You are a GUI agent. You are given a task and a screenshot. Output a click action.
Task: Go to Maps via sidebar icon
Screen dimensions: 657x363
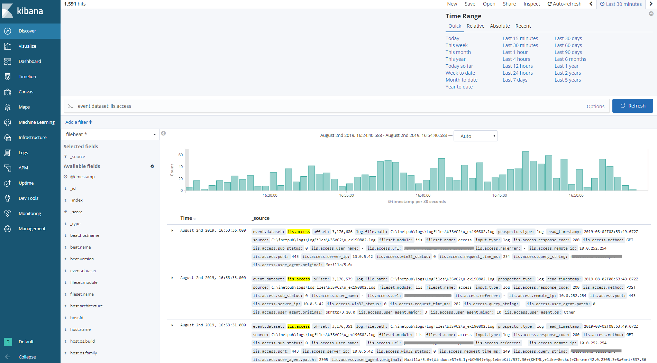coord(8,107)
